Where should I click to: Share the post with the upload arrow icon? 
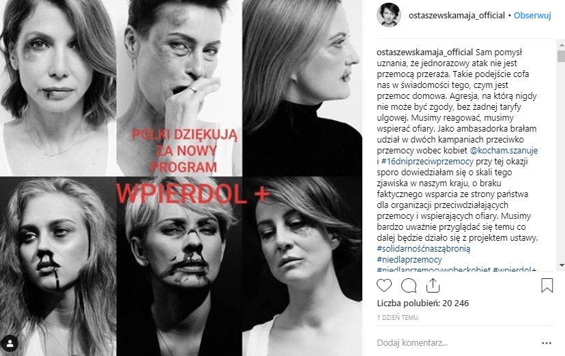433,286
